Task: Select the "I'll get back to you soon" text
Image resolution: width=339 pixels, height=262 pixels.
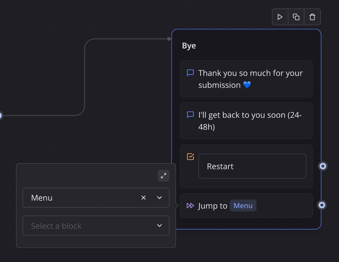Action: [250, 121]
